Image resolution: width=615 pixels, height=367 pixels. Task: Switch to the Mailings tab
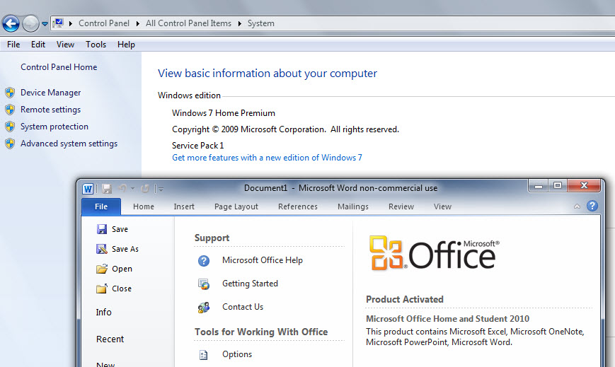(x=353, y=206)
